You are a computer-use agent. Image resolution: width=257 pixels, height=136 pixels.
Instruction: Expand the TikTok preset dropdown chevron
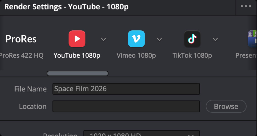click(215, 39)
